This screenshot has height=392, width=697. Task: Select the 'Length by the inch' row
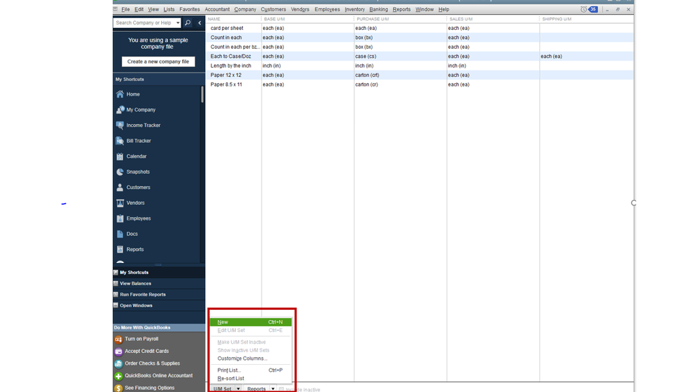420,66
